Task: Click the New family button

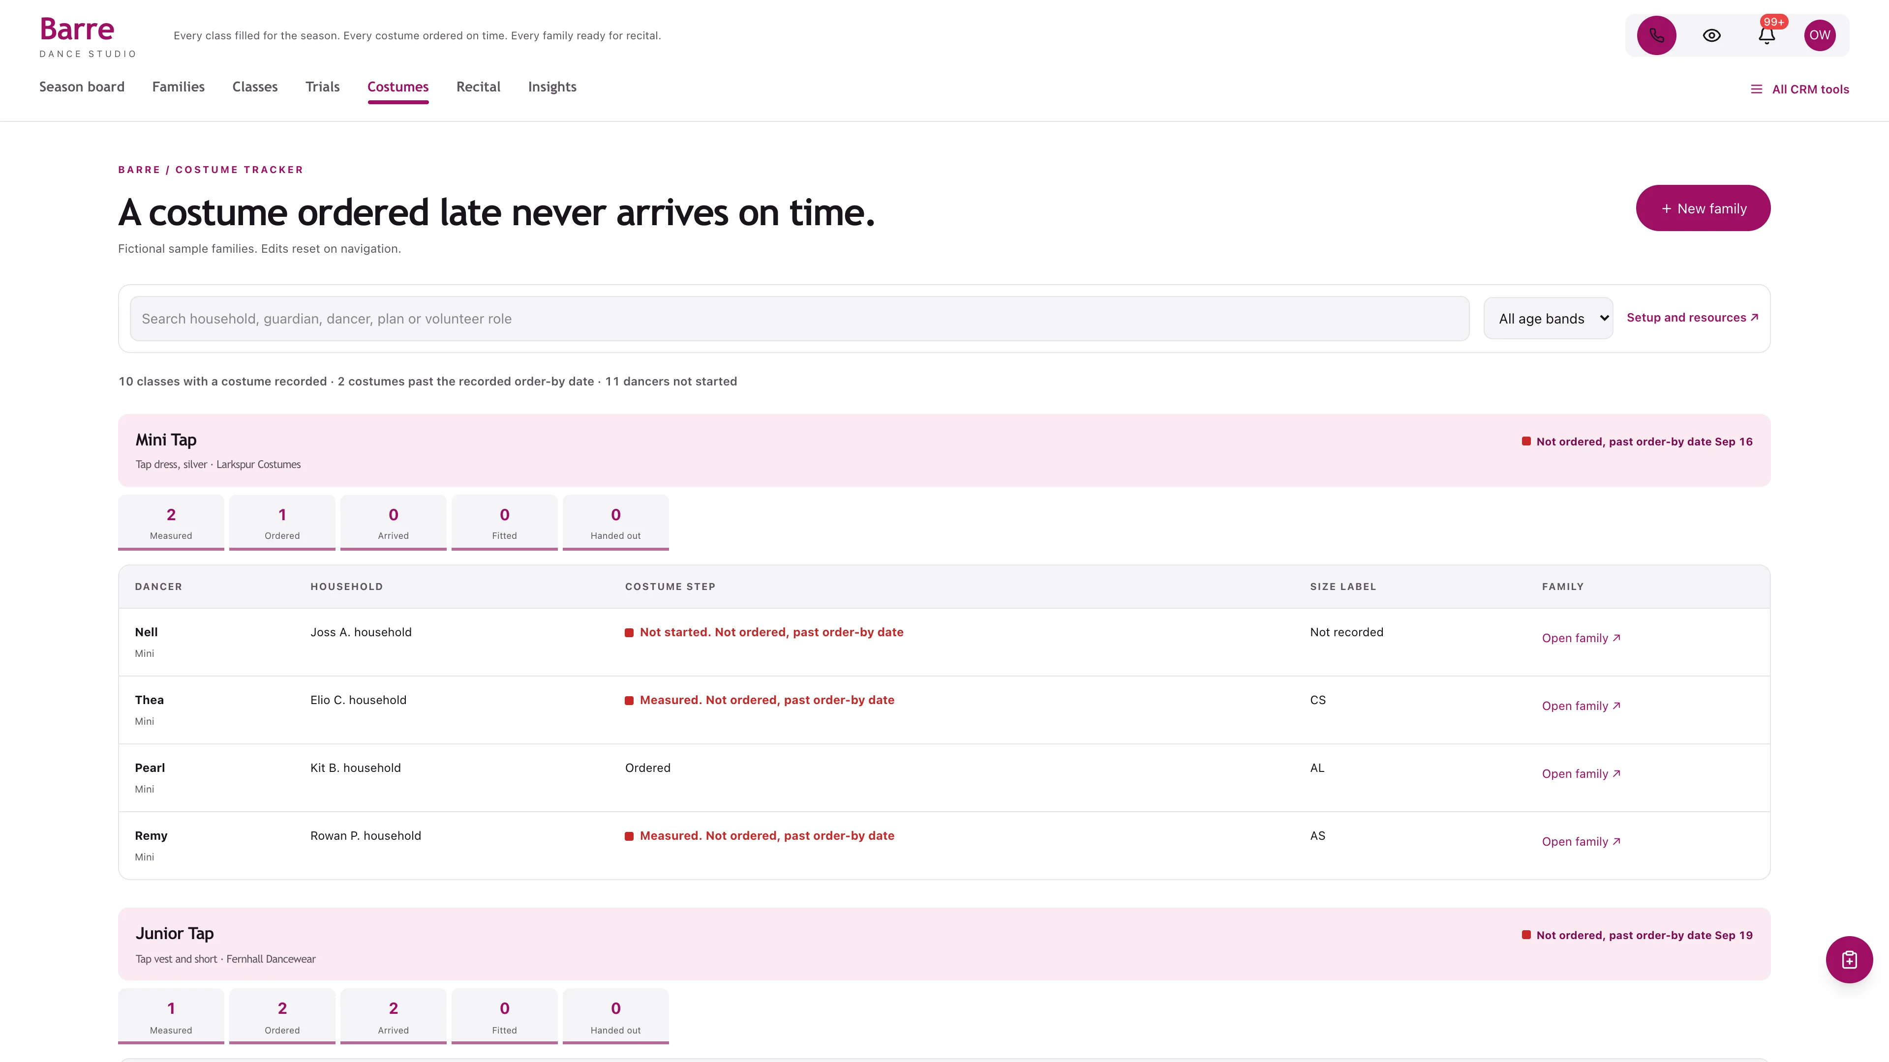Action: pos(1703,208)
